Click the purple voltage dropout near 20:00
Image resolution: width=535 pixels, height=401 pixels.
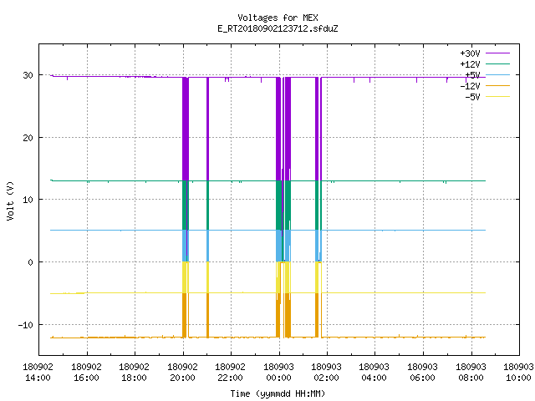click(x=186, y=129)
